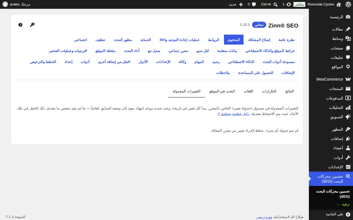
Task: Open الترتيبات وعمليات الفحص tab
Action: [68, 51]
